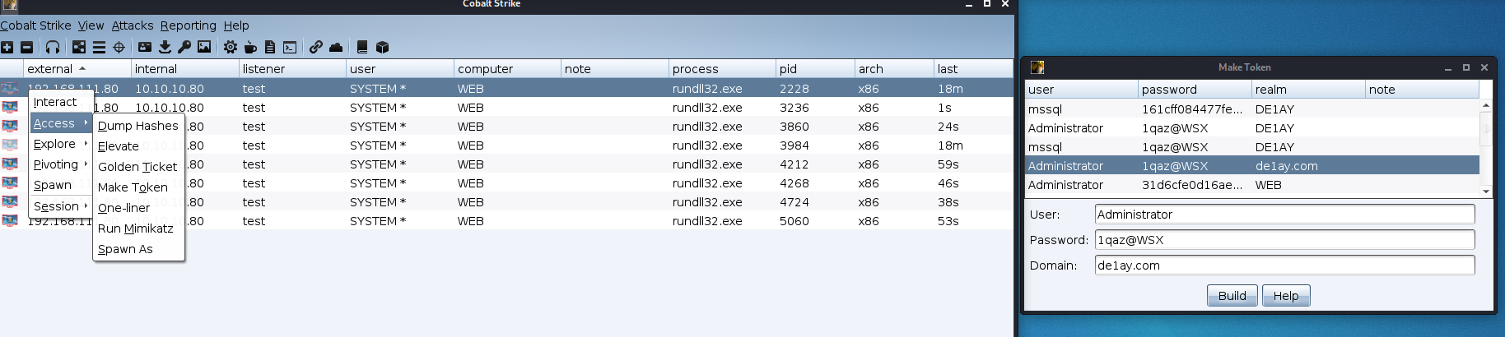Click the chain link host file icon
The width and height of the screenshot is (1505, 337).
(x=316, y=48)
